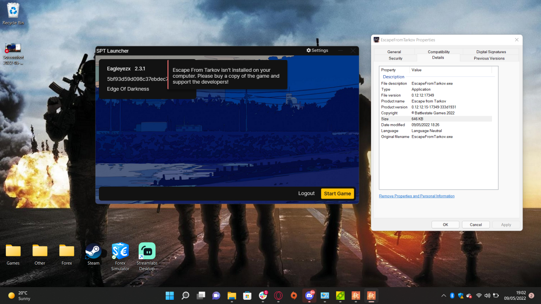Click the green pea-pod taskbar icon
541x304 pixels.
[x=340, y=296]
